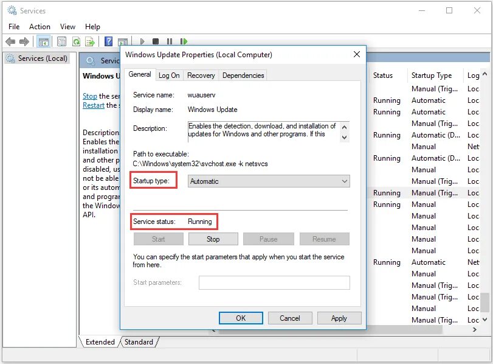
Task: Maximize the Services window
Action: tap(449, 10)
